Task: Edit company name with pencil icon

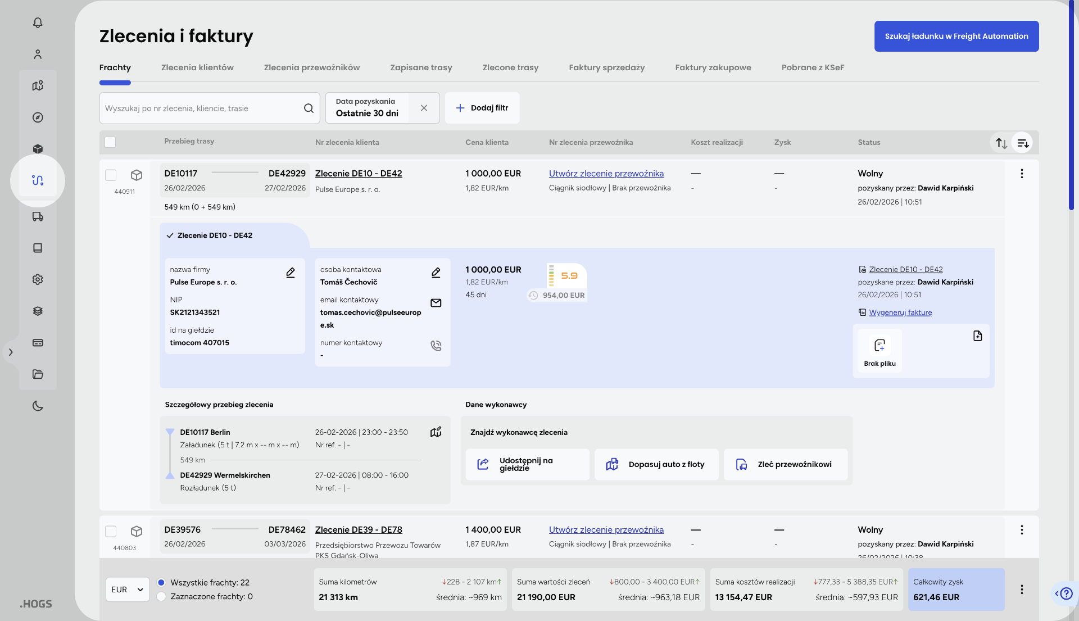Action: (291, 273)
